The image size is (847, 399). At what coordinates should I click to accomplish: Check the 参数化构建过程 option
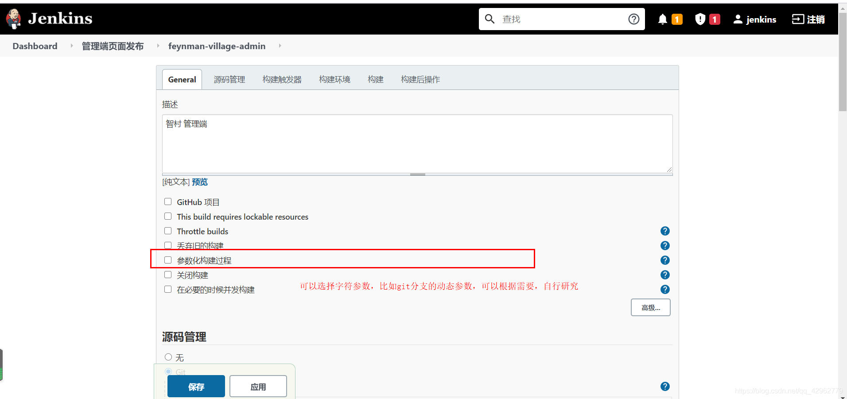[x=168, y=260]
